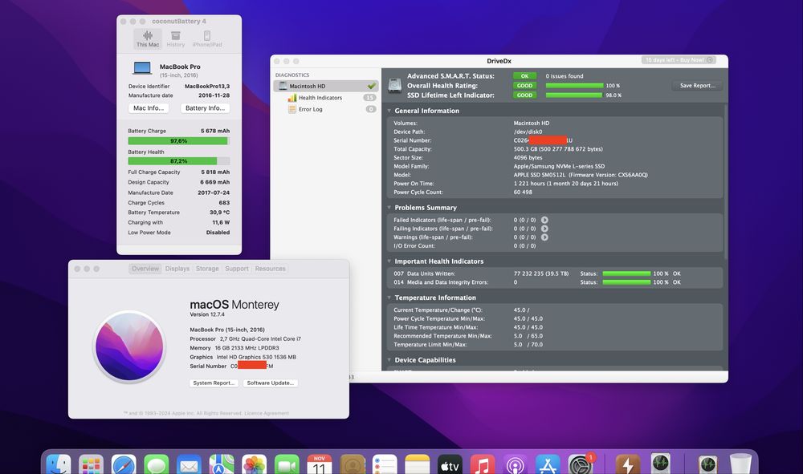Image resolution: width=803 pixels, height=474 pixels.
Task: Open FaceTime from the Dock
Action: (x=287, y=464)
